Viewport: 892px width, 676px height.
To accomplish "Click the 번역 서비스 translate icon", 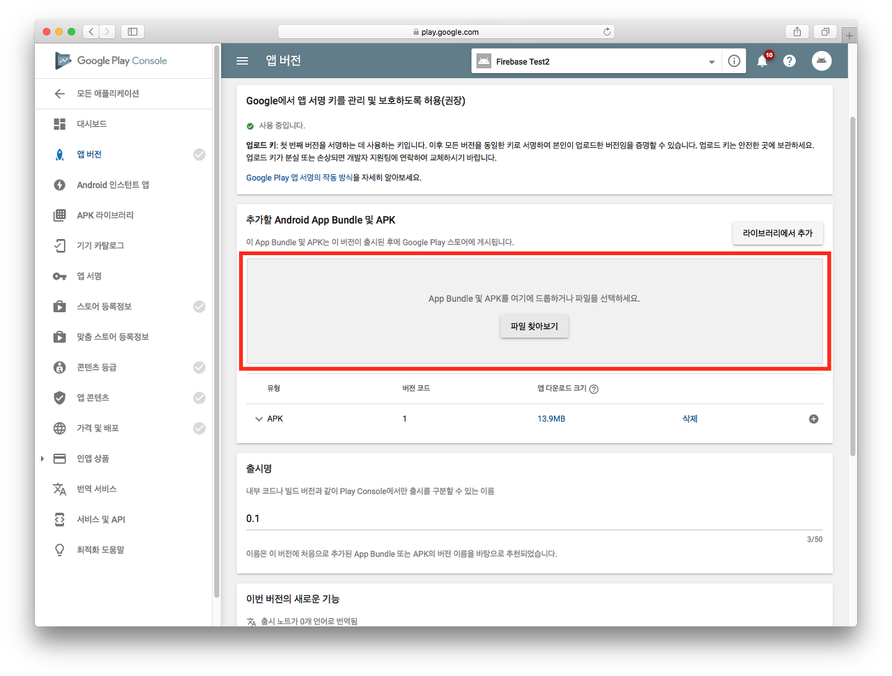I will click(60, 489).
